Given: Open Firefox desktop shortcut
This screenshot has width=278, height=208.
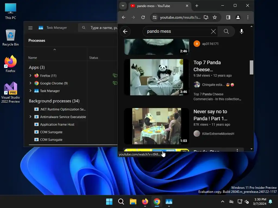Looking at the screenshot, I should (11, 64).
